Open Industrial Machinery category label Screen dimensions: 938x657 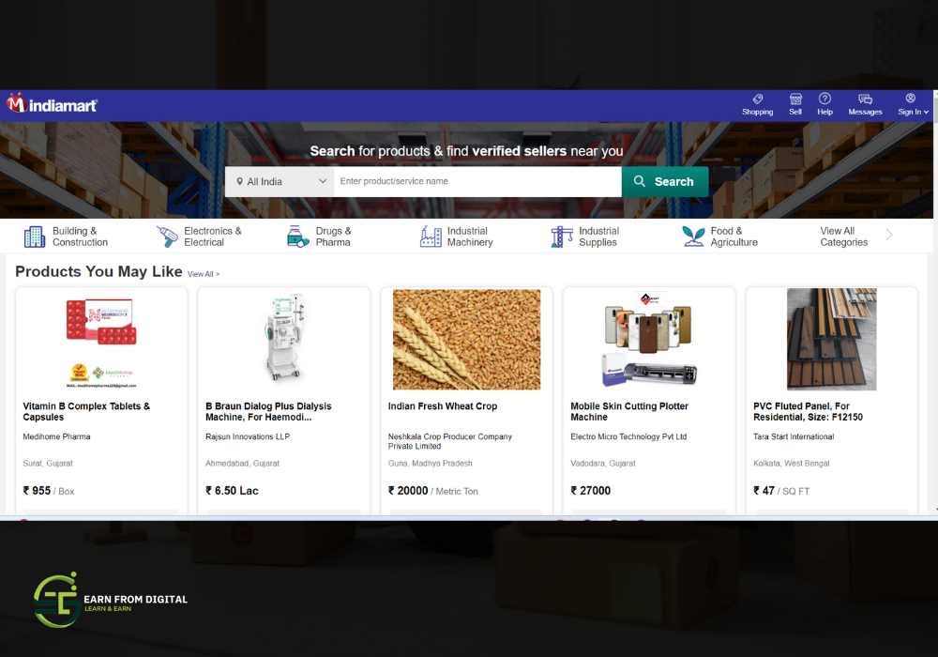[470, 237]
